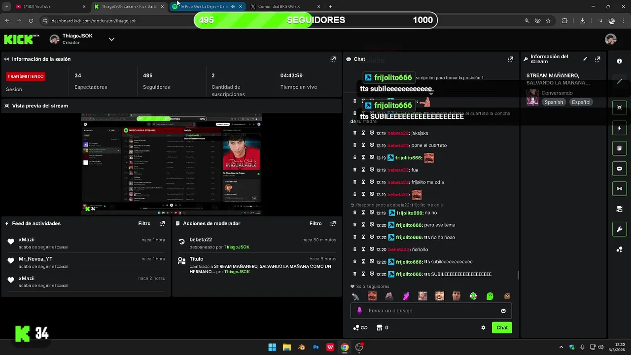This screenshot has width=631, height=355.
Task: Focus the 'Enviar un mensaje' input field
Action: [x=431, y=311]
